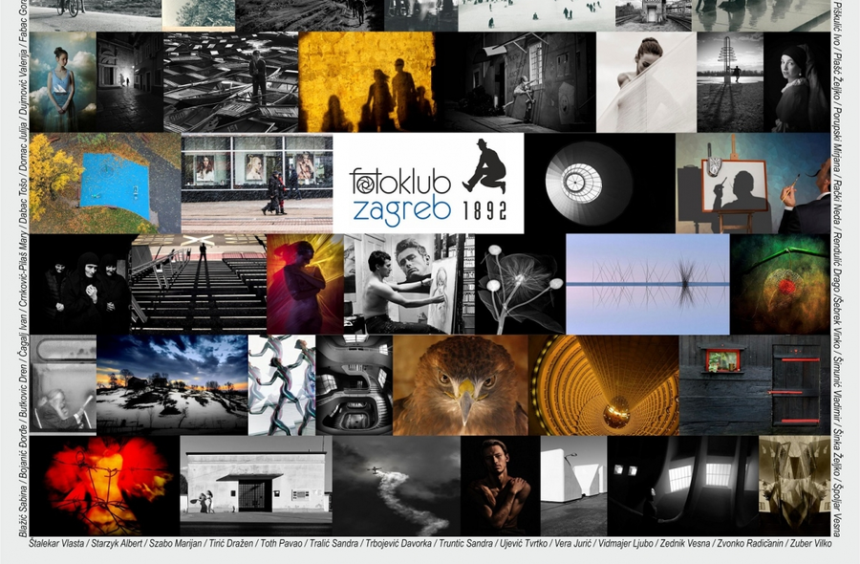View the x-ray style flower photo
The height and width of the screenshot is (564, 860).
[521, 284]
